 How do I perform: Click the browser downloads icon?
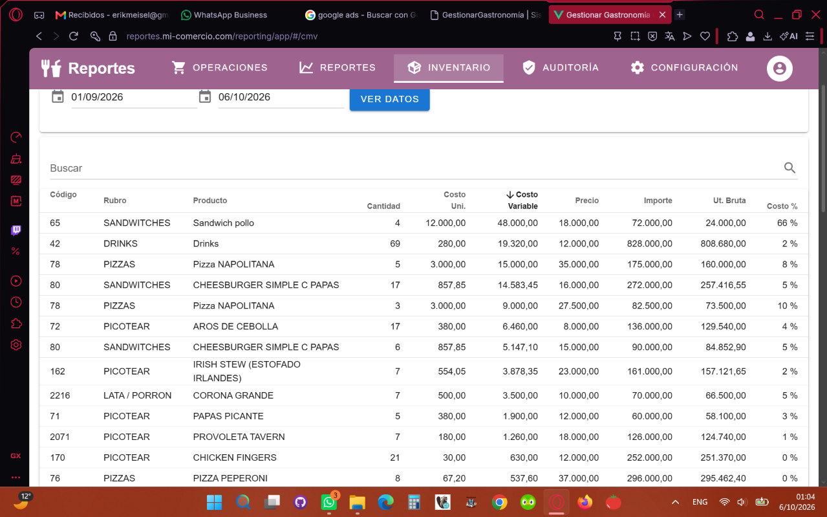[768, 36]
